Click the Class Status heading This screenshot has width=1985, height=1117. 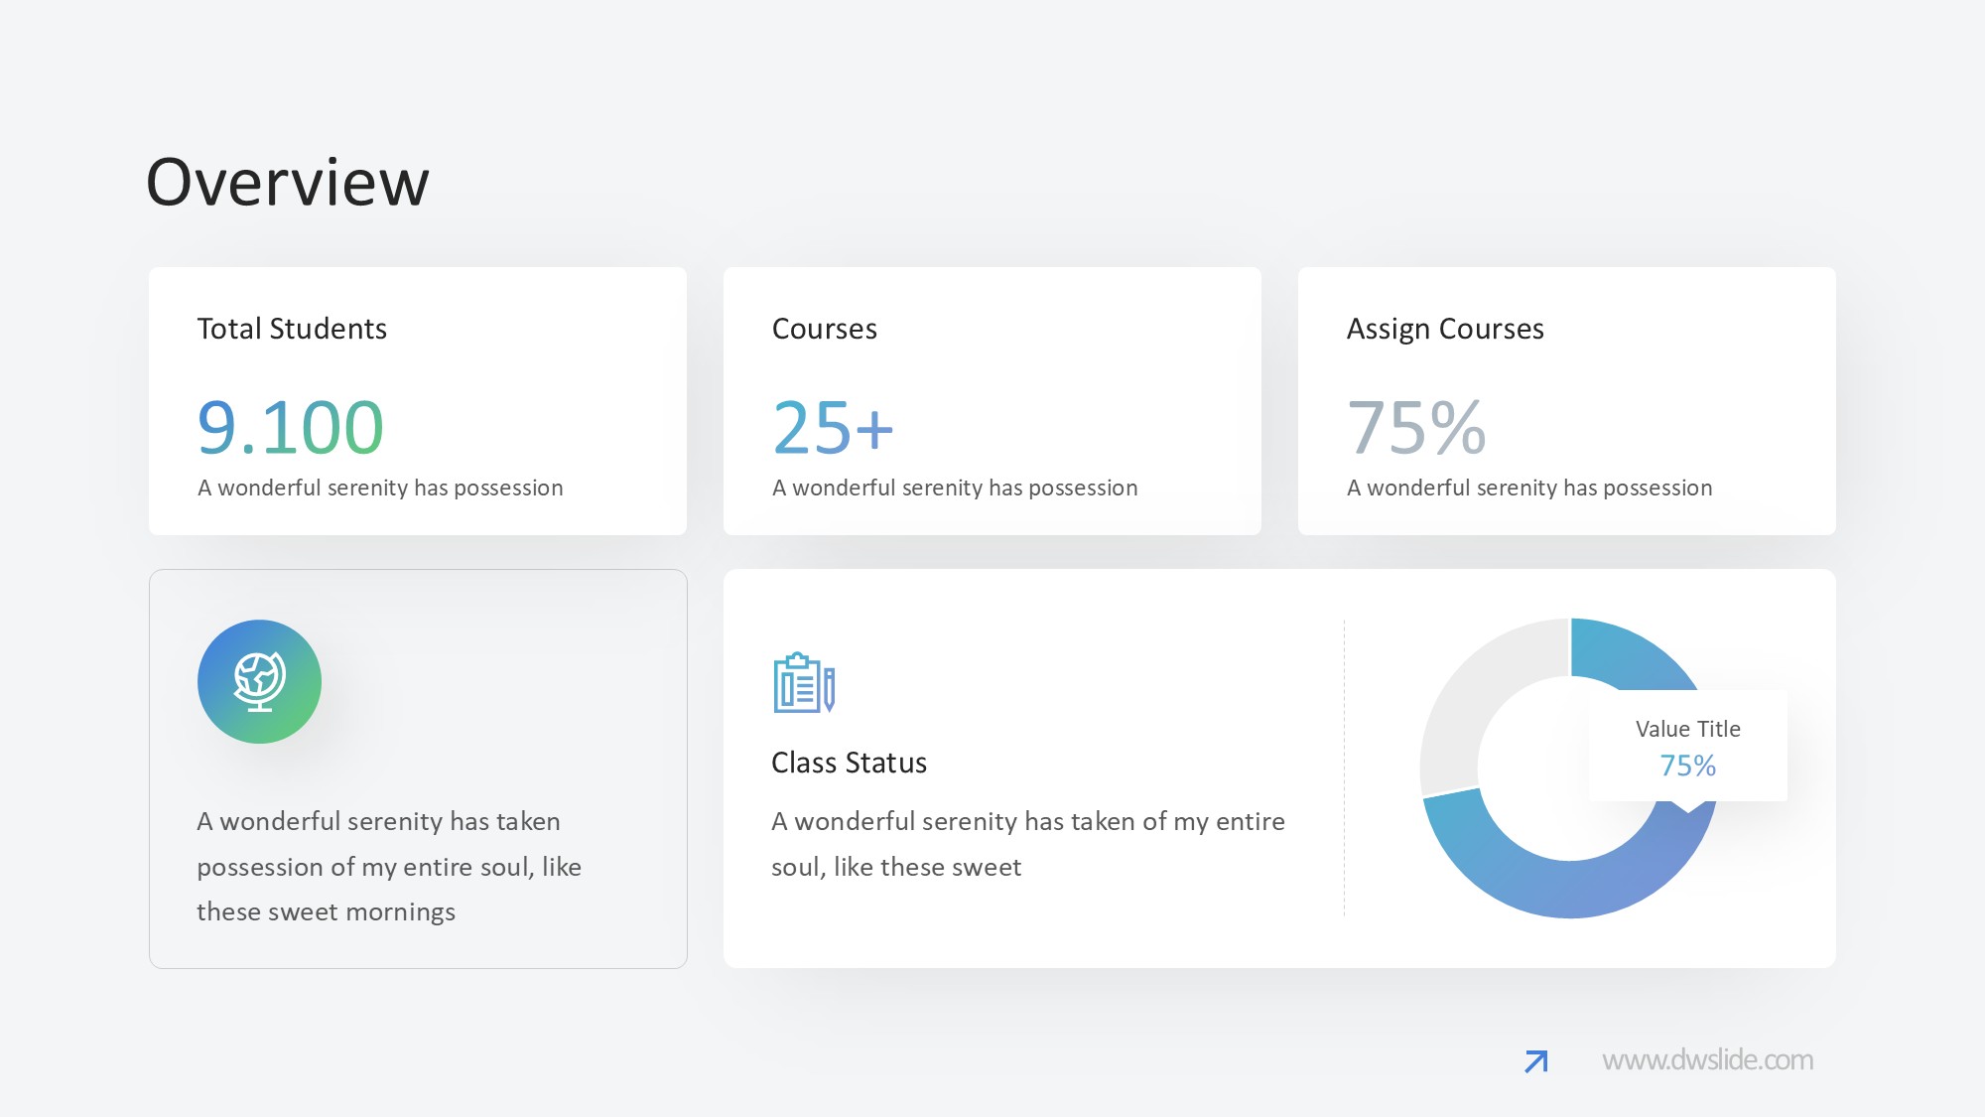point(849,763)
